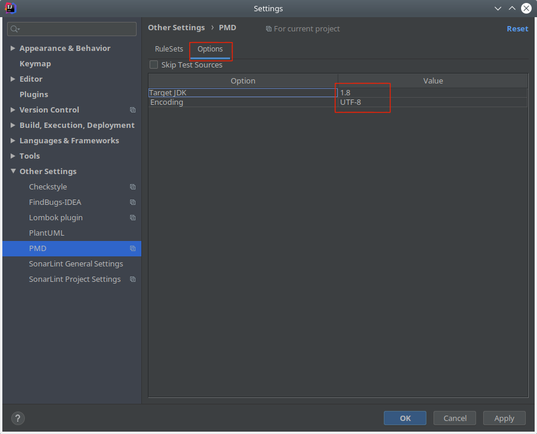The image size is (537, 434).
Task: Click the search magnifier icon
Action: pos(15,29)
